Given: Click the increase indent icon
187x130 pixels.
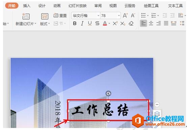Looking at the screenshot, I should (x=172, y=15).
